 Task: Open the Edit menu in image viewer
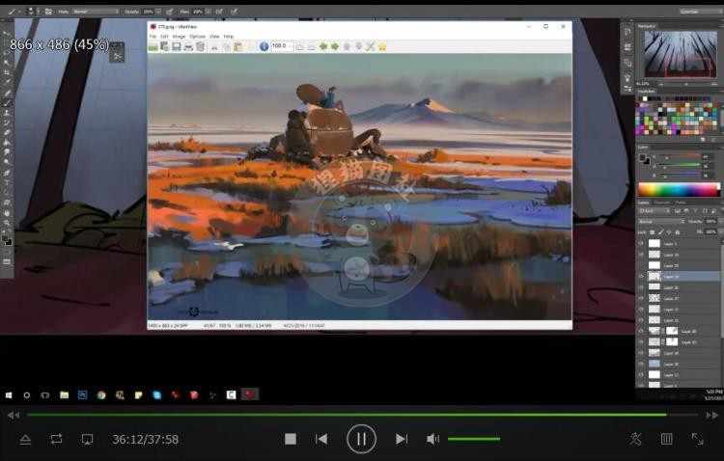[x=164, y=37]
